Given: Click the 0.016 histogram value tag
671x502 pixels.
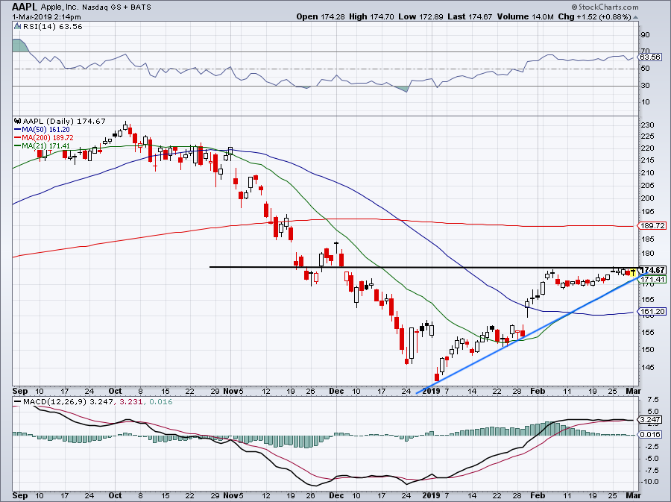Looking at the screenshot, I should (x=650, y=434).
